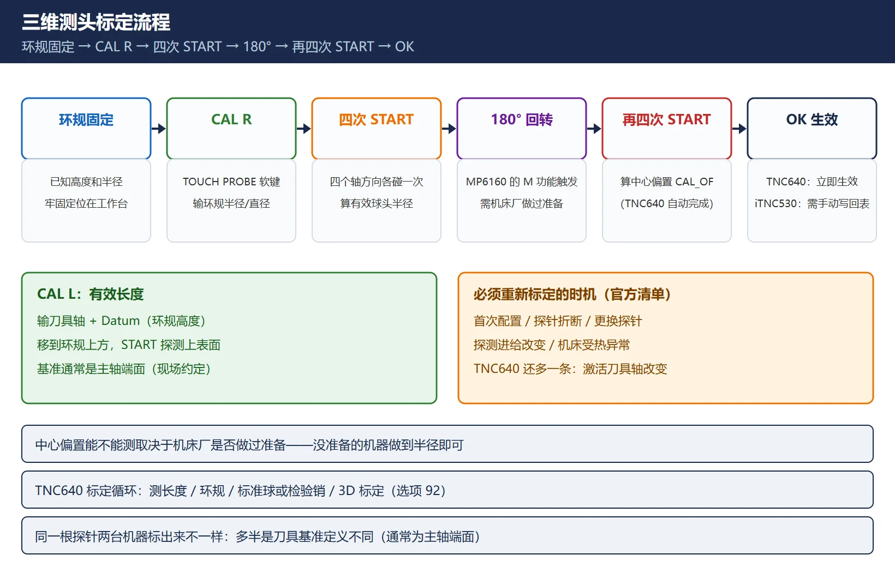Click the note starting with TNC640 标定循环
Screen dimensions: 895x567
(448, 490)
